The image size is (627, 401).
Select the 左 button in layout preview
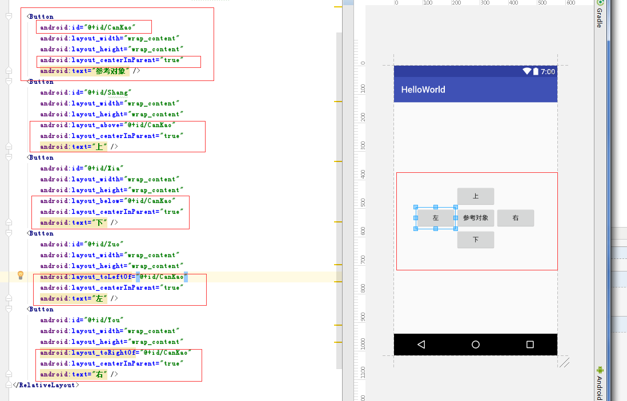click(x=436, y=218)
